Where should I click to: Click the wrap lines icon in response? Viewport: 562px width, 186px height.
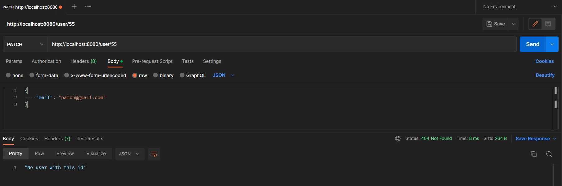pos(154,154)
